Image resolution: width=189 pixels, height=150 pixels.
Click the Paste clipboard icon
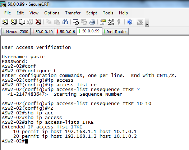tap(57, 22)
